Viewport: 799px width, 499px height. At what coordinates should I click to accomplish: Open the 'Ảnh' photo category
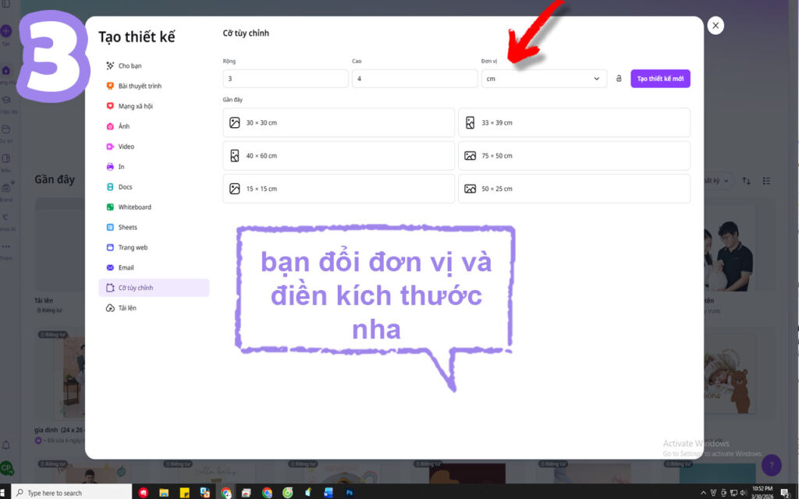tap(154, 126)
